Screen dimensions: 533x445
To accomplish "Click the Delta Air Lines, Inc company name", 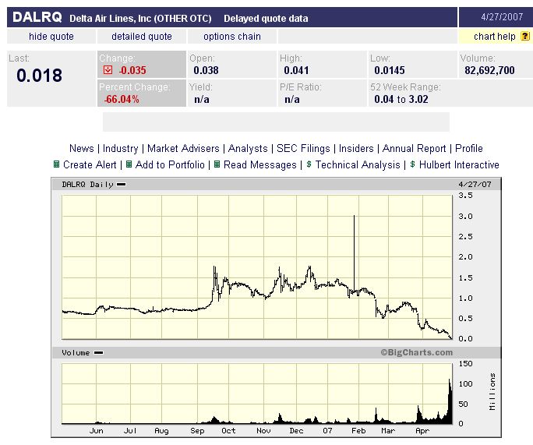I will (x=140, y=19).
